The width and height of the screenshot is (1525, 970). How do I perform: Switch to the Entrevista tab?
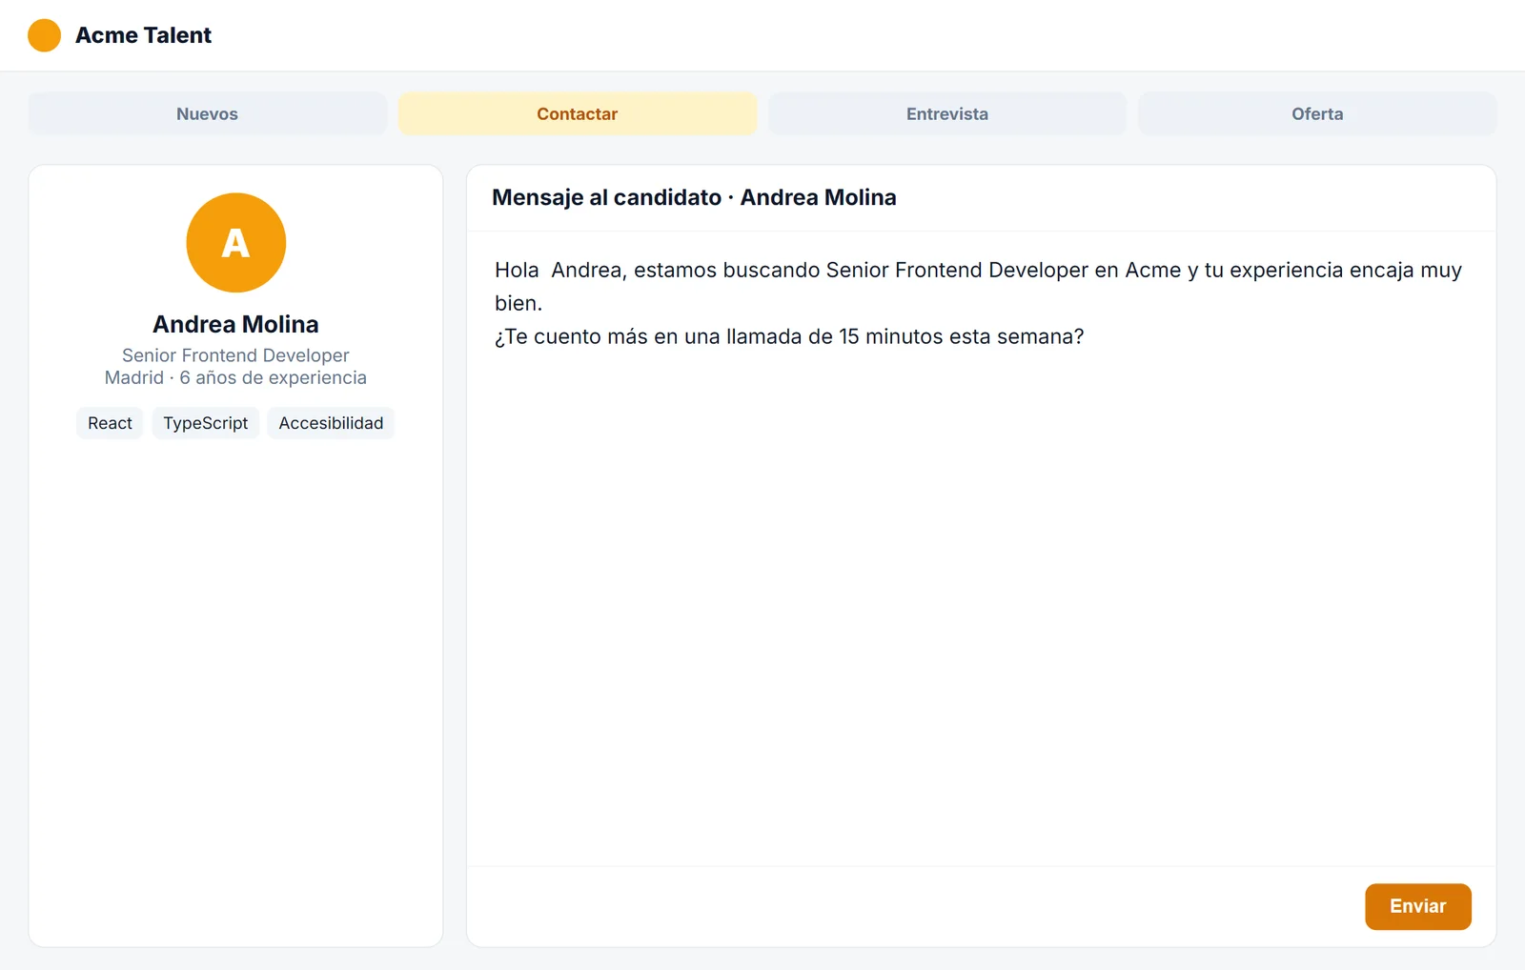[947, 113]
